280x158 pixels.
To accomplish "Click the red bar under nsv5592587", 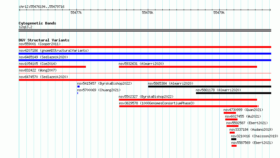I will [x=232, y=126].
